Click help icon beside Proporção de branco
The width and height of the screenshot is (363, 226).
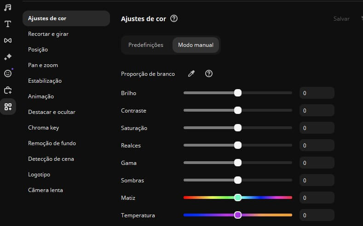(208, 74)
